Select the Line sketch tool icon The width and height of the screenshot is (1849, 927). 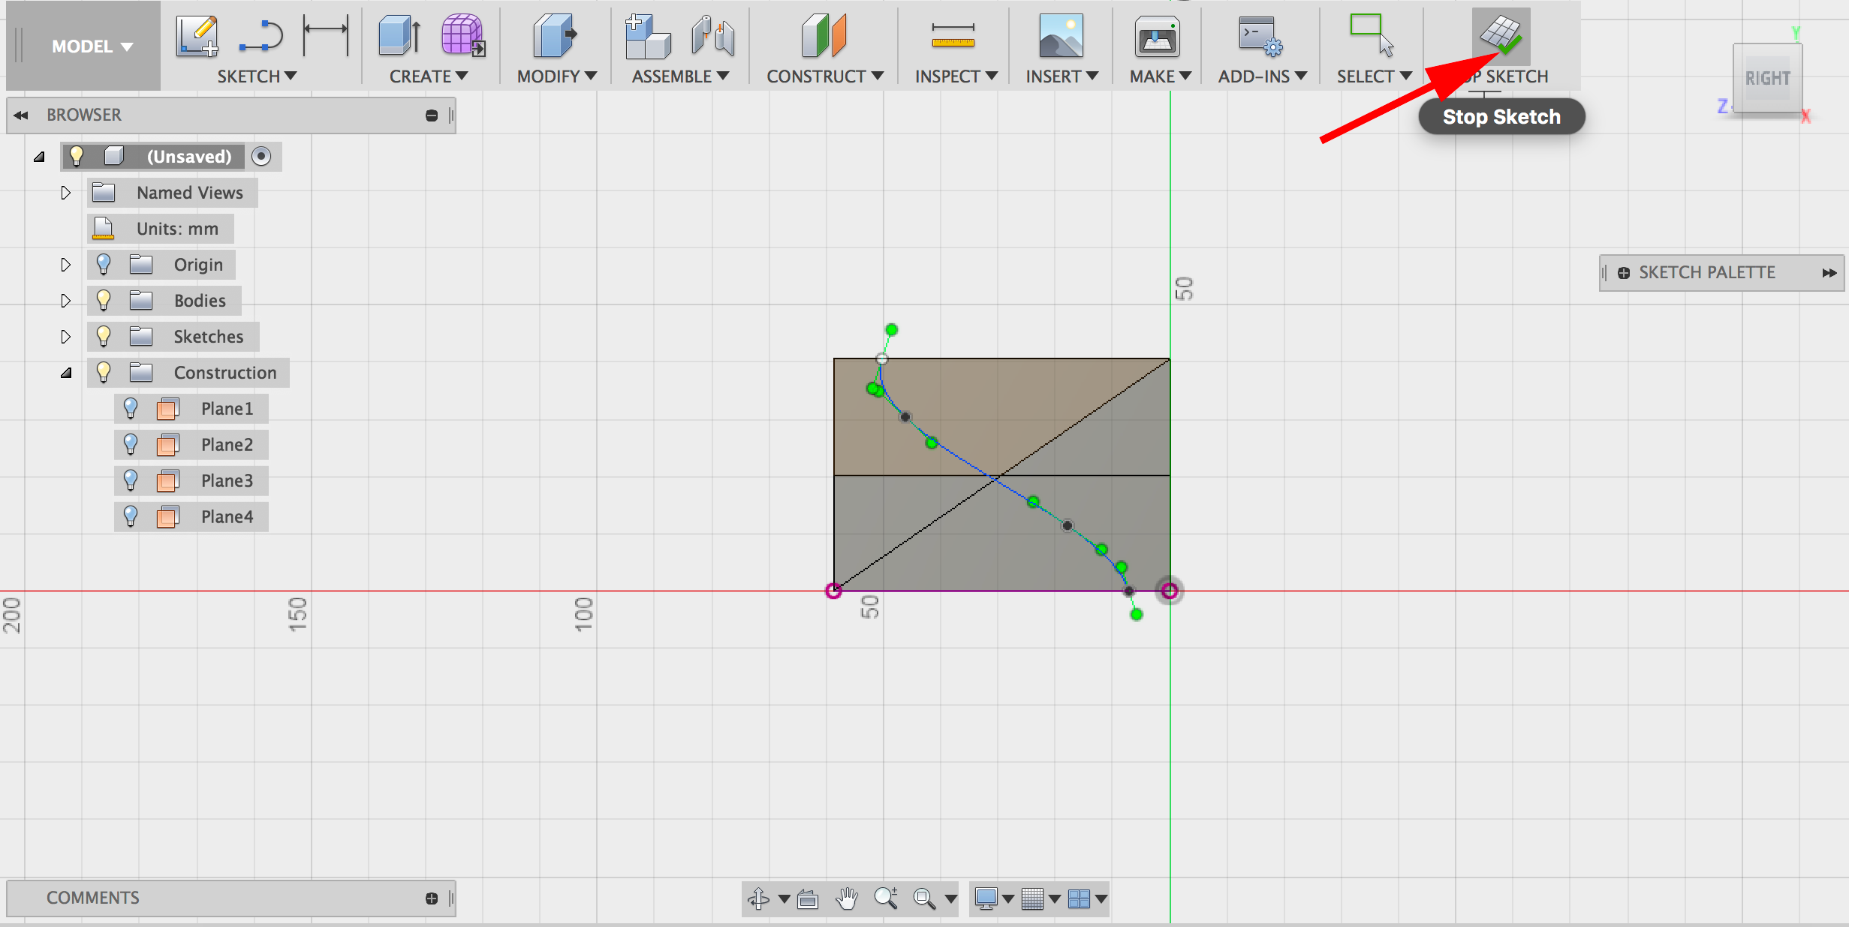point(261,36)
